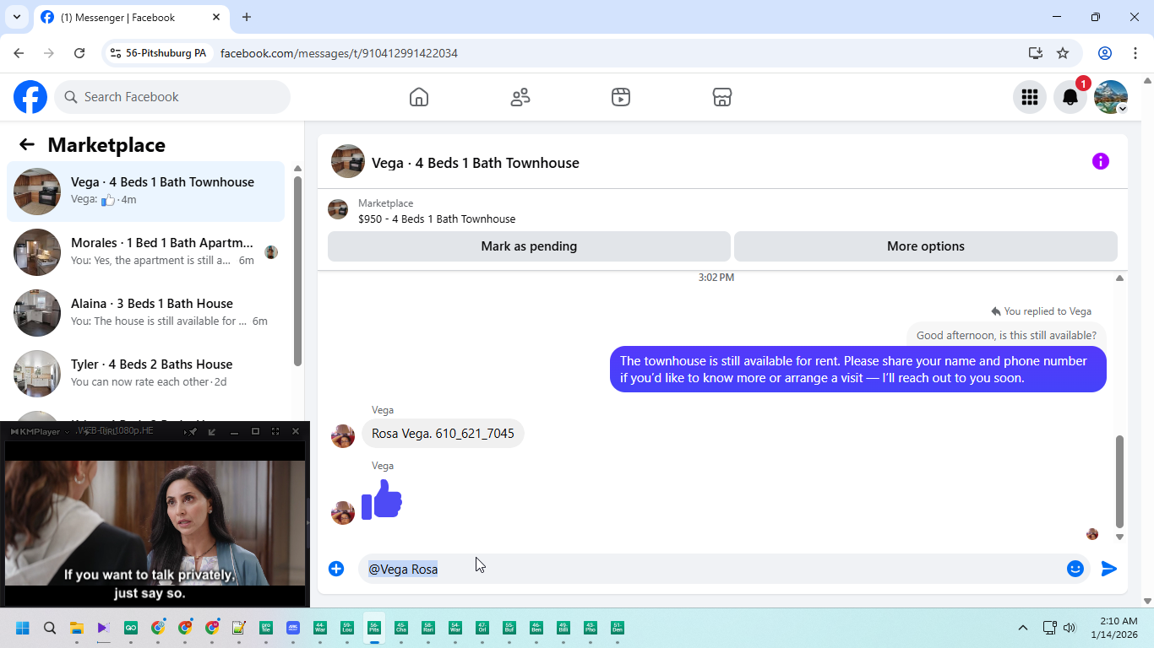This screenshot has height=648, width=1154.
Task: Open Facebook Home feed icon
Action: [x=419, y=97]
